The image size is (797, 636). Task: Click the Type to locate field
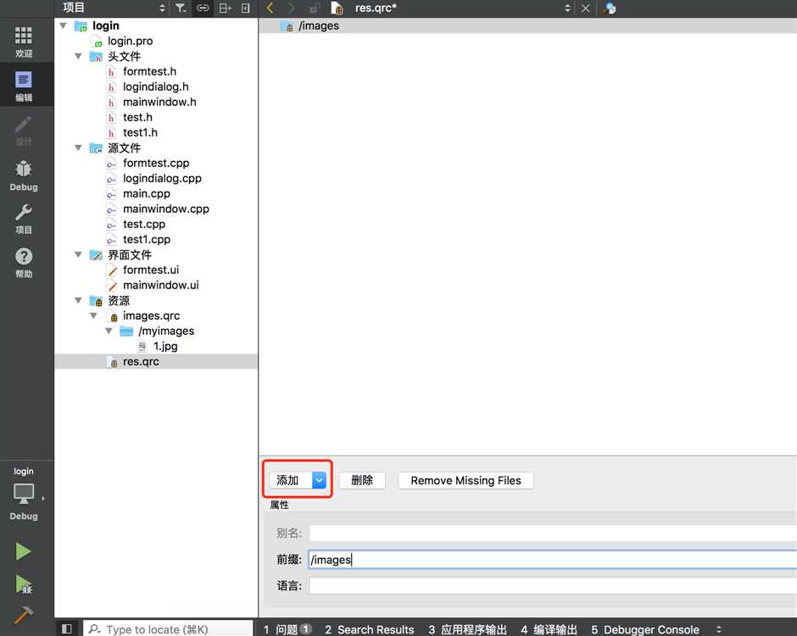(x=168, y=629)
